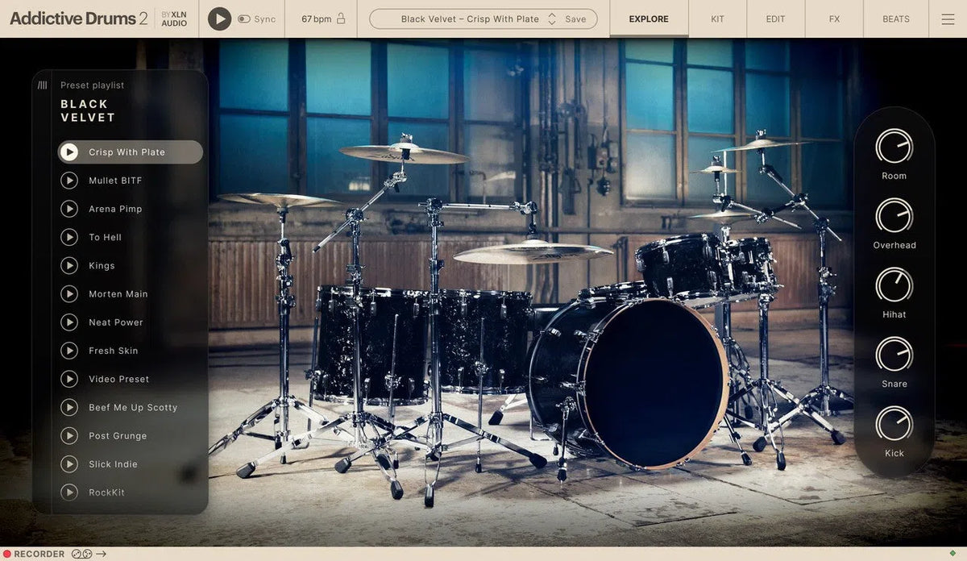This screenshot has height=561, width=967.
Task: Preview the Beef Me Up Scotty preset
Action: [69, 408]
